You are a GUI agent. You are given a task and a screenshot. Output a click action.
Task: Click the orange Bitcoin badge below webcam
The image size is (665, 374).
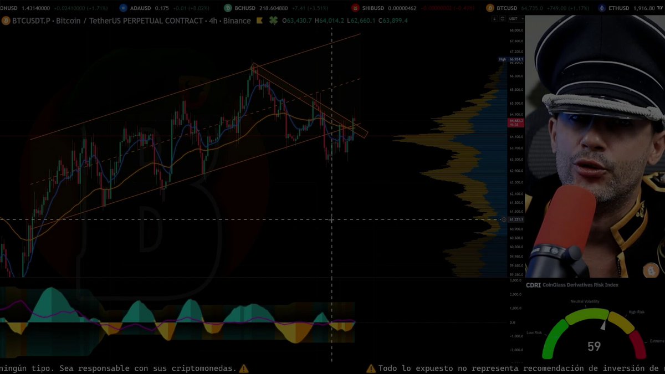(651, 270)
